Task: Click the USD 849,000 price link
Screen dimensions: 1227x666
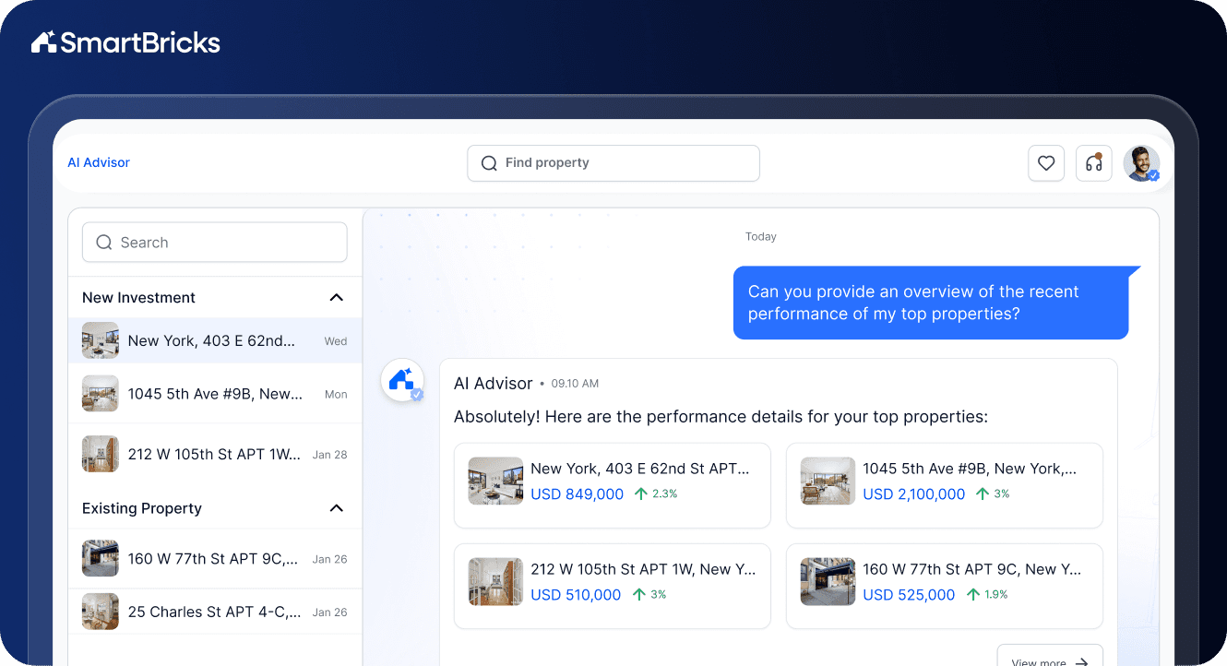Action: (576, 494)
